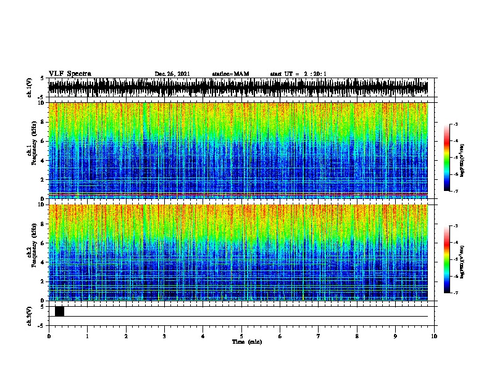Click time axis tick label "10"
489x377 pixels.
point(434,336)
